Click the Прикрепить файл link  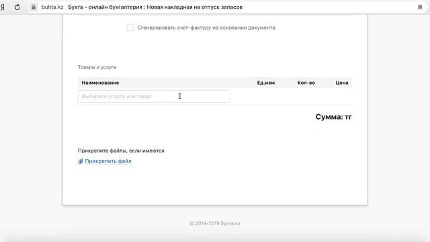click(108, 161)
